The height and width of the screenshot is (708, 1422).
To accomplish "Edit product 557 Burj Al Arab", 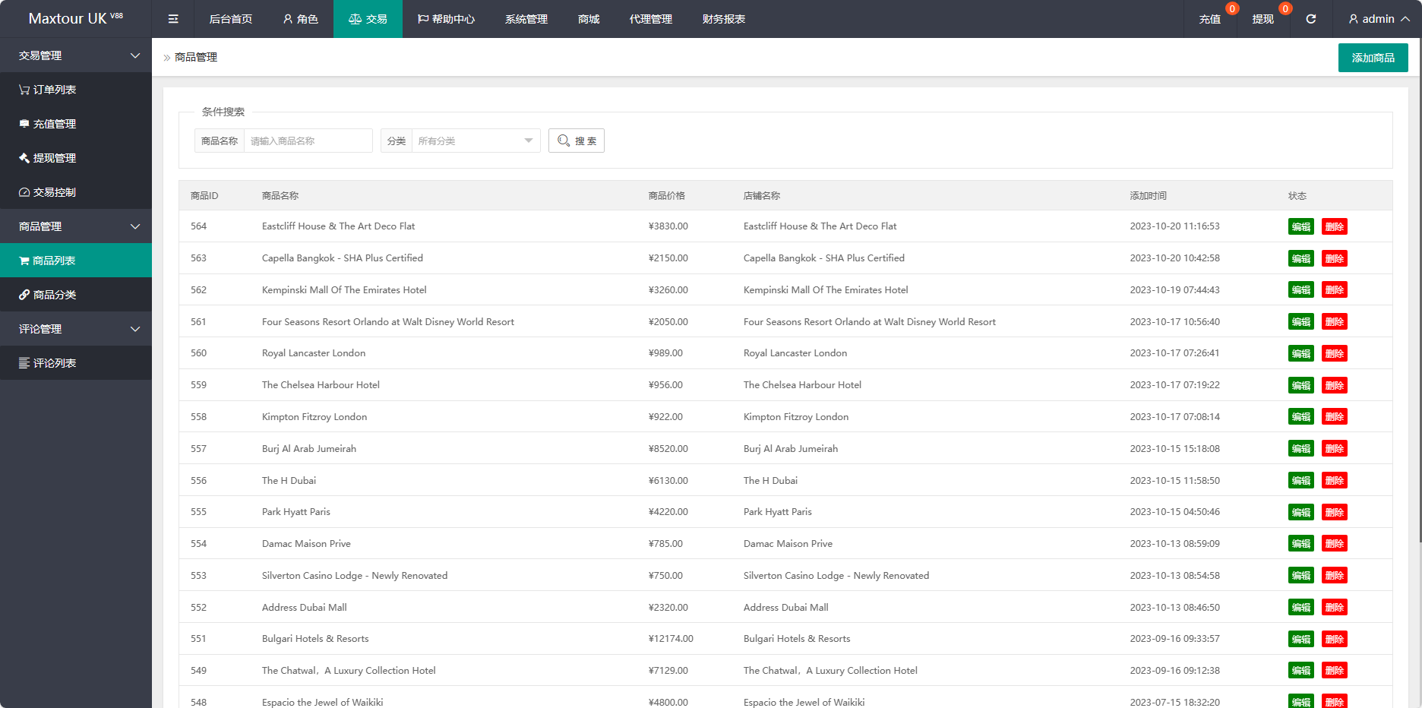I will [x=1301, y=449].
